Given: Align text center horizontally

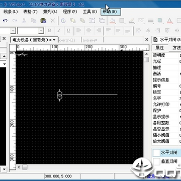Looking at the screenshot, I should (x=88, y=31).
